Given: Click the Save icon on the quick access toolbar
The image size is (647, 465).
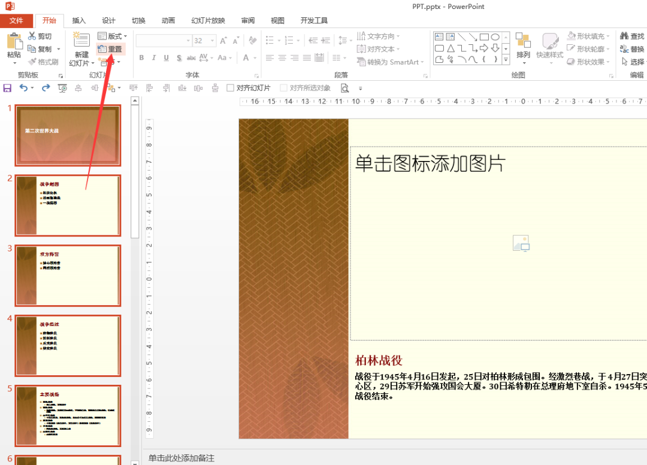Looking at the screenshot, I should (x=7, y=87).
